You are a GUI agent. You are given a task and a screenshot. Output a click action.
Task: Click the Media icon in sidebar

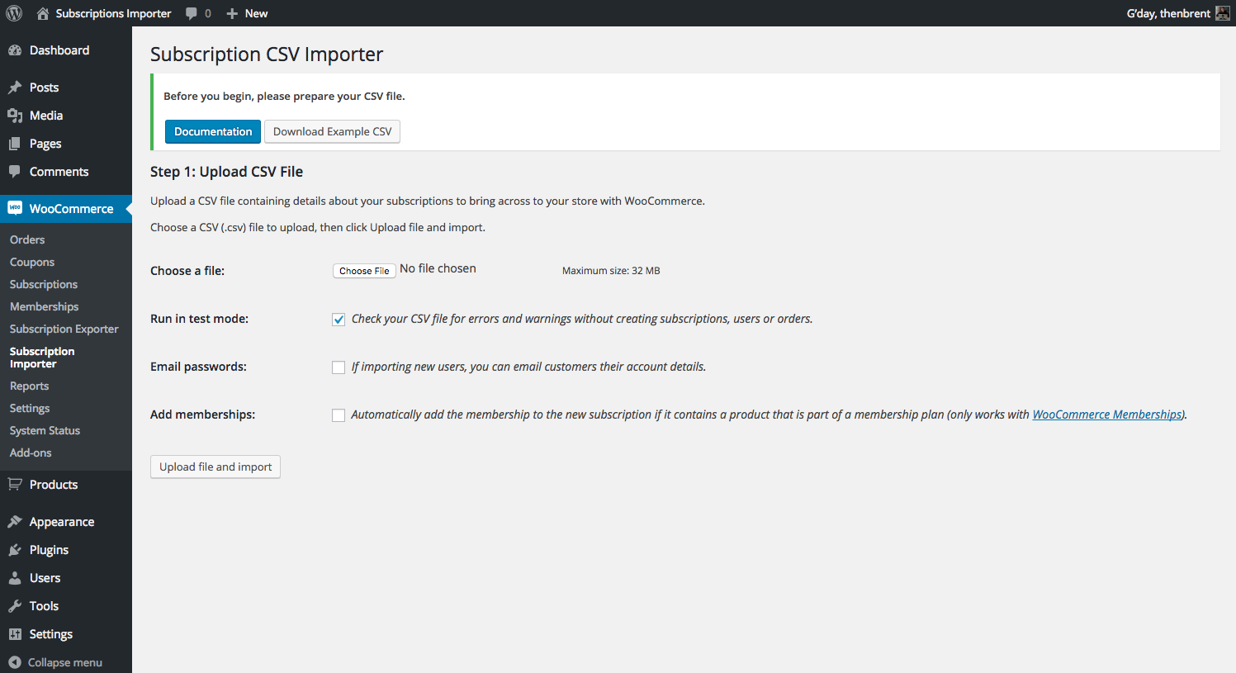click(x=15, y=116)
